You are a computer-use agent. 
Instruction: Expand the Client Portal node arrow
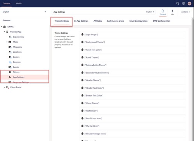(4, 87)
